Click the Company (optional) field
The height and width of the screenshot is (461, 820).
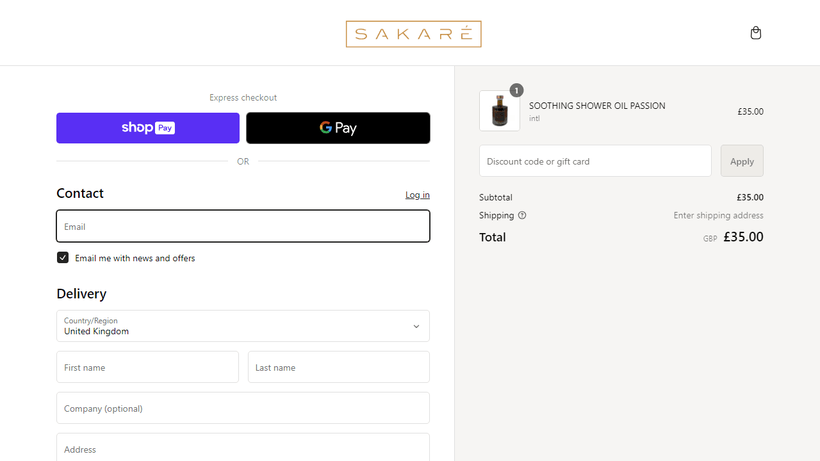[x=243, y=408]
